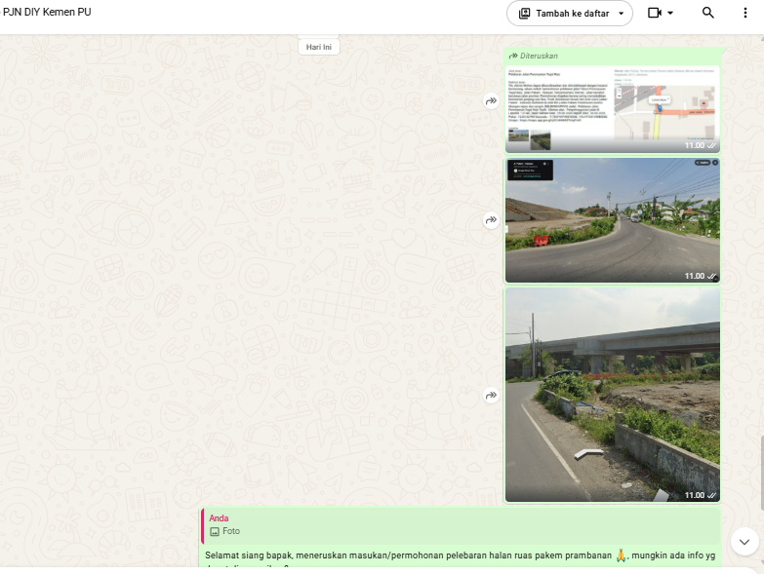Forward the document screenshot image

491,101
